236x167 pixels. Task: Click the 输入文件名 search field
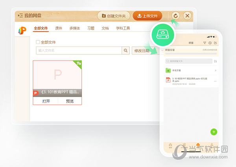[79, 51]
